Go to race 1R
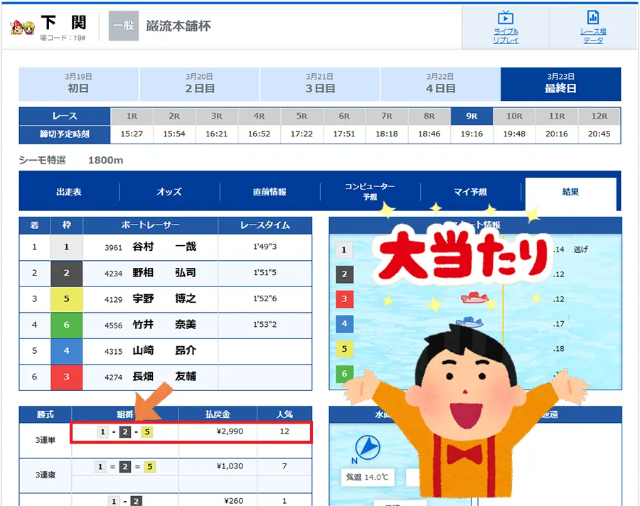Image resolution: width=640 pixels, height=506 pixels. [132, 116]
